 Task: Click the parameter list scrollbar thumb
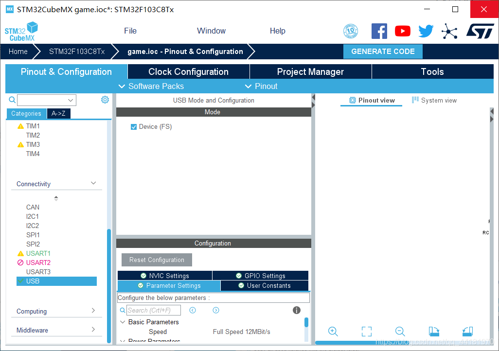(x=306, y=322)
